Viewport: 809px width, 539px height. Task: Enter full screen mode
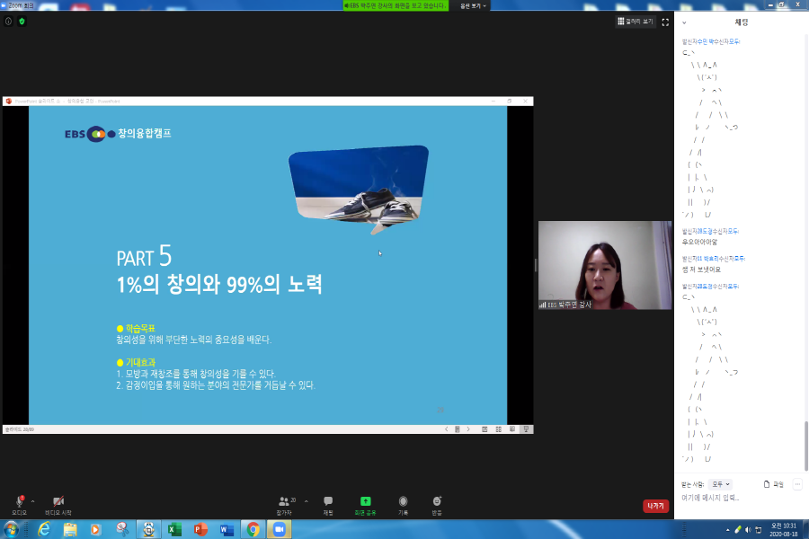click(665, 22)
